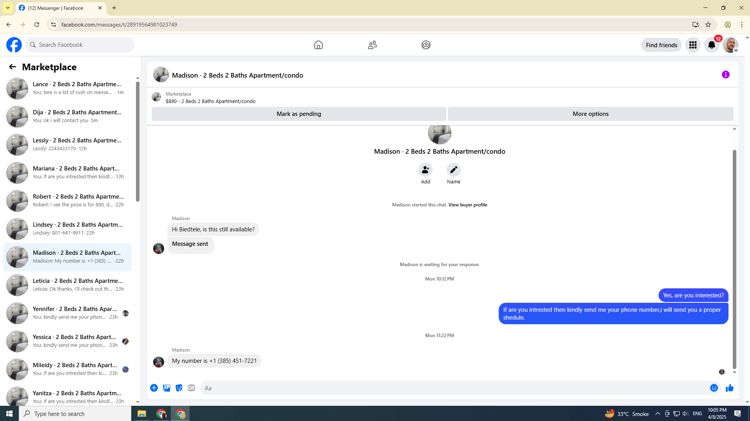Open the Windows notification center icon
Viewport: 750px width, 421px height.
pyautogui.click(x=737, y=414)
